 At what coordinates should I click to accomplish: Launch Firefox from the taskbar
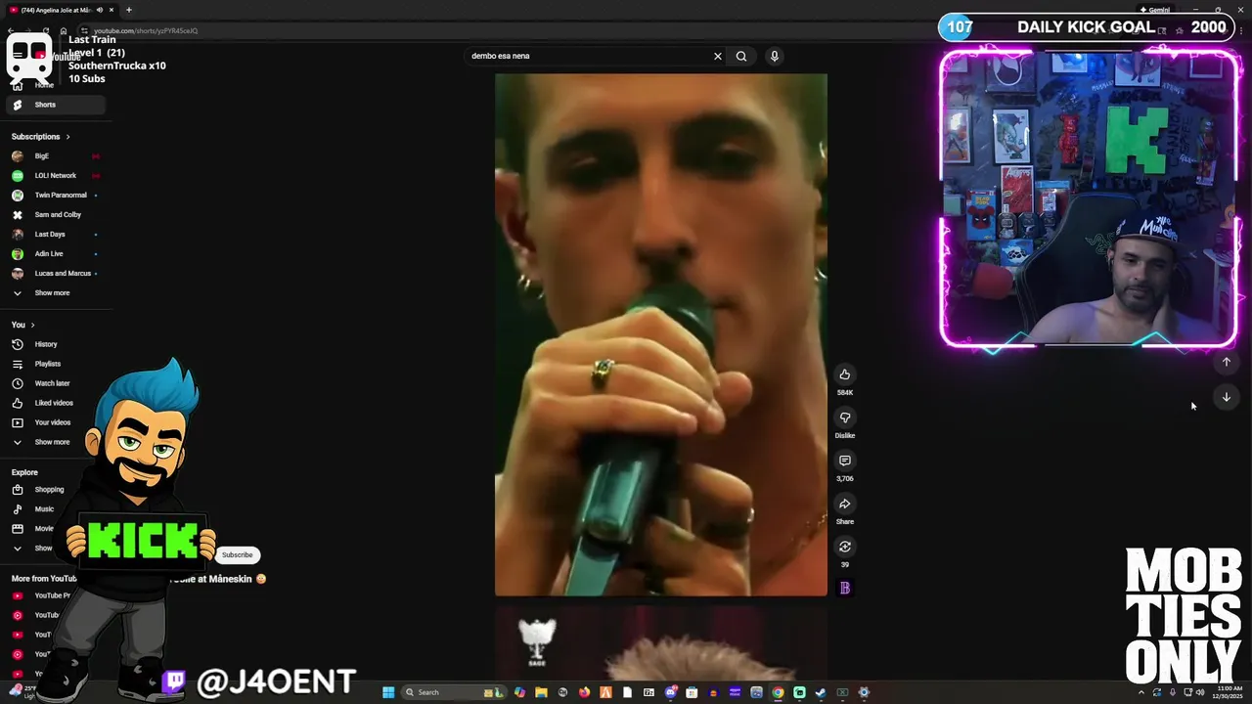coord(584,692)
